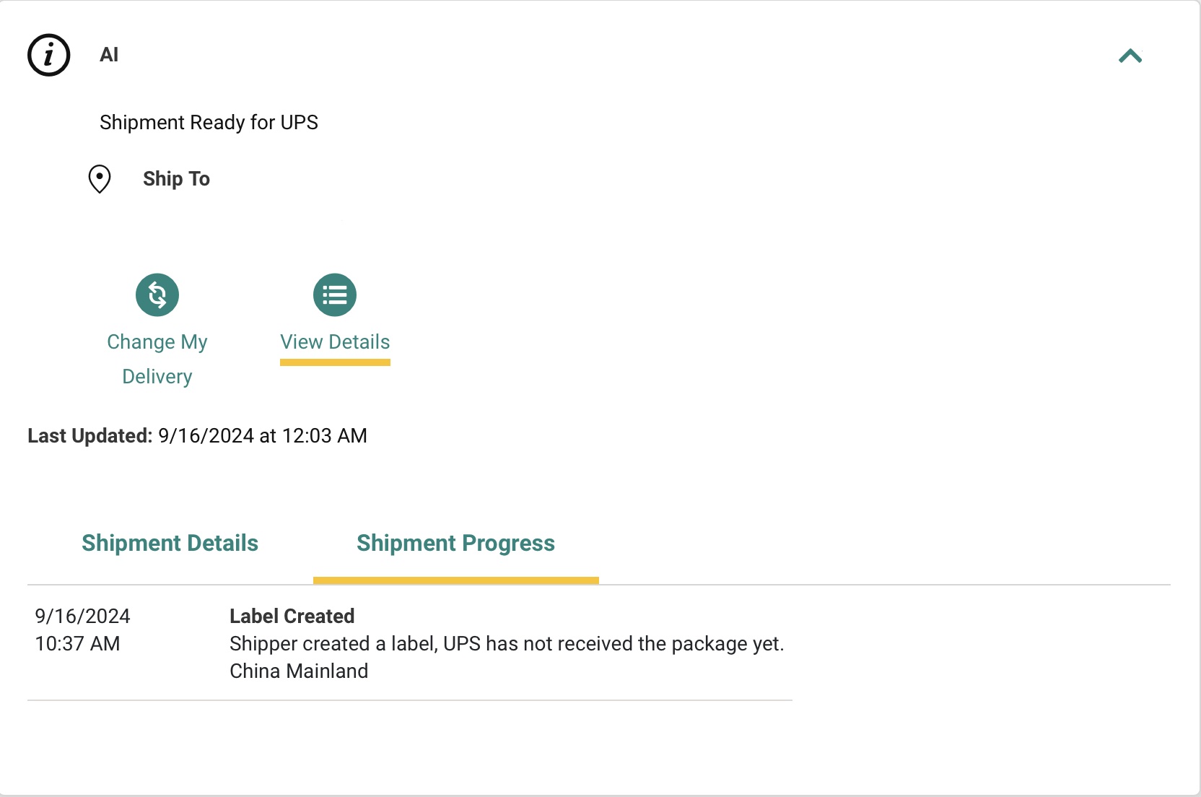
Task: Click the yellow underline beneath View Details
Action: 335,362
